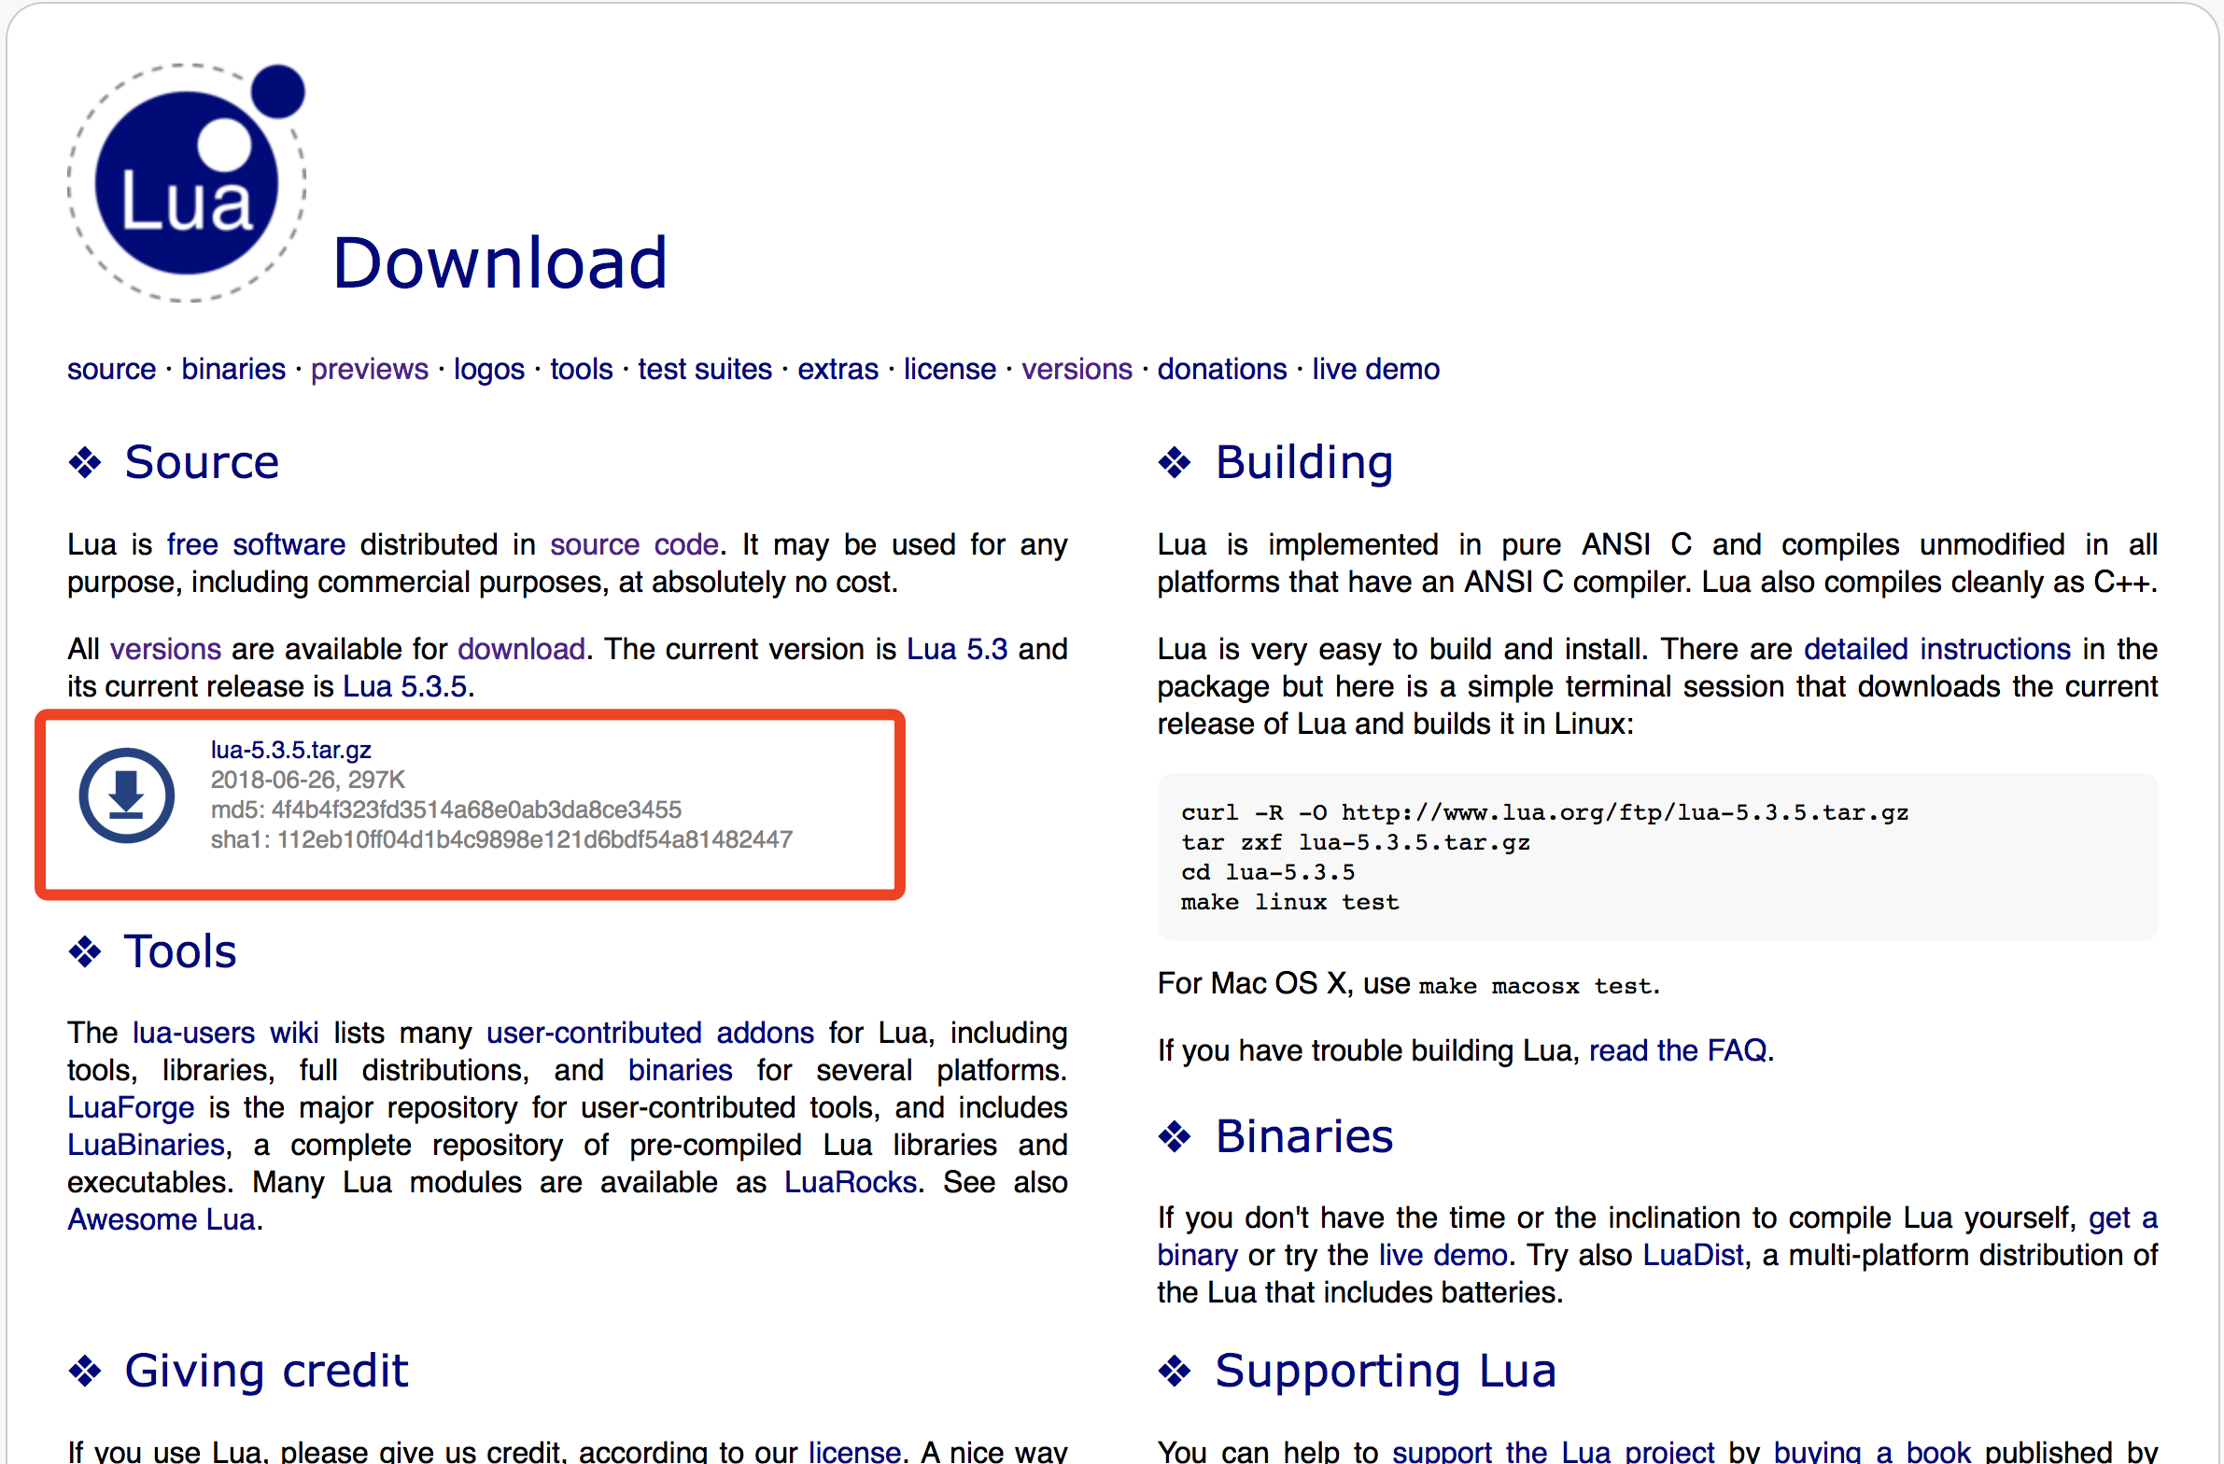
Task: Click 'make linux test' command text
Action: pos(1289,903)
